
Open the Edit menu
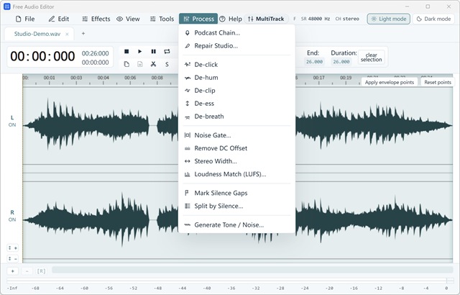pyautogui.click(x=59, y=19)
